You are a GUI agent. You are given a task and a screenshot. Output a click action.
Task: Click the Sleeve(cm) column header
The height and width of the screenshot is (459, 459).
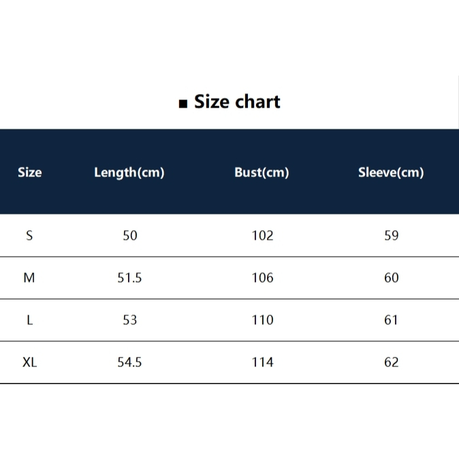(x=391, y=172)
